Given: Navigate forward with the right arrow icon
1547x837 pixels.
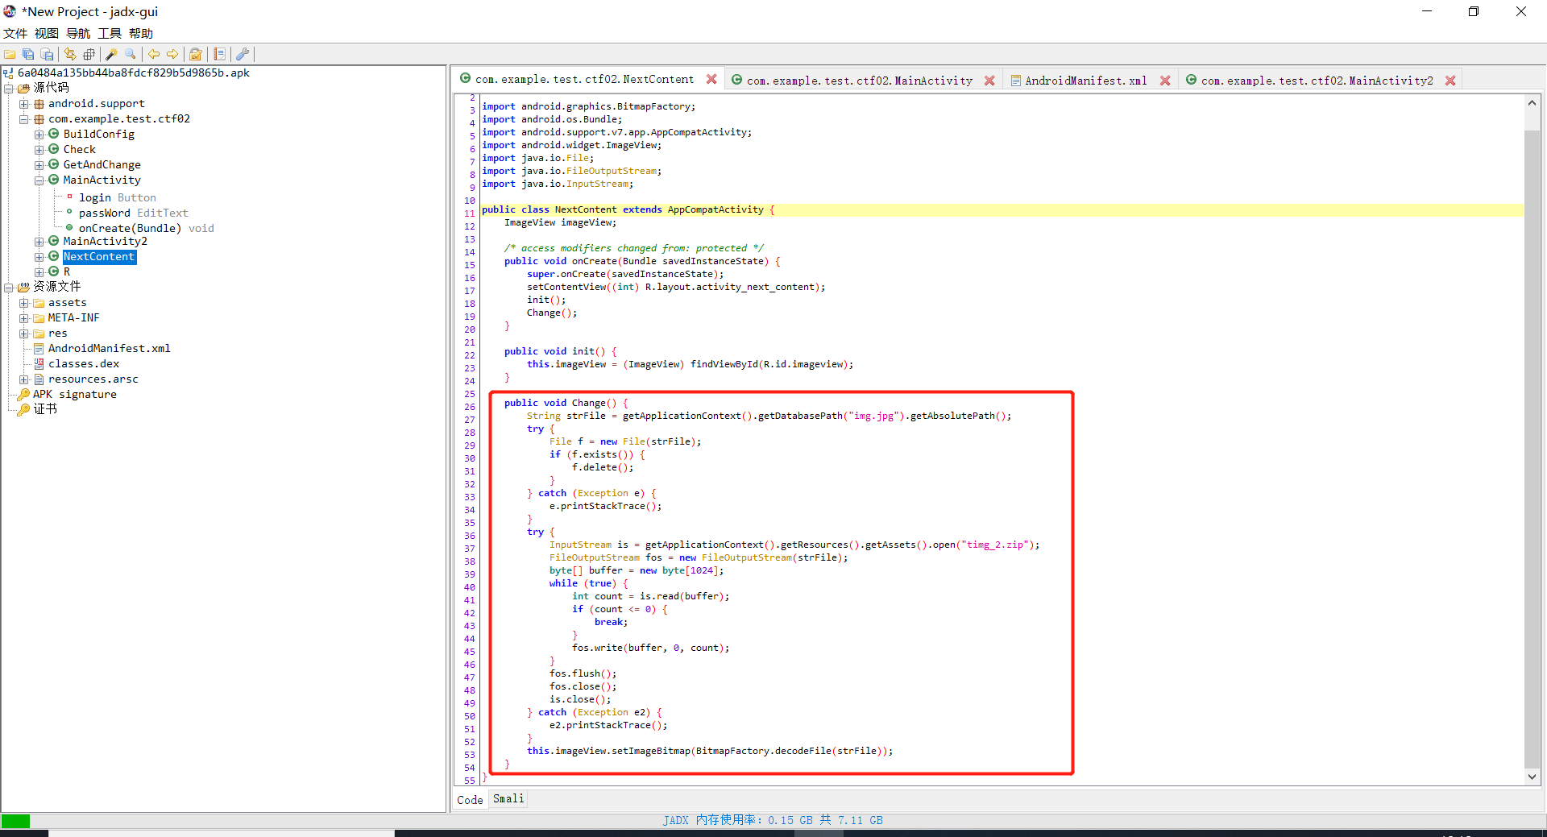Looking at the screenshot, I should [172, 54].
